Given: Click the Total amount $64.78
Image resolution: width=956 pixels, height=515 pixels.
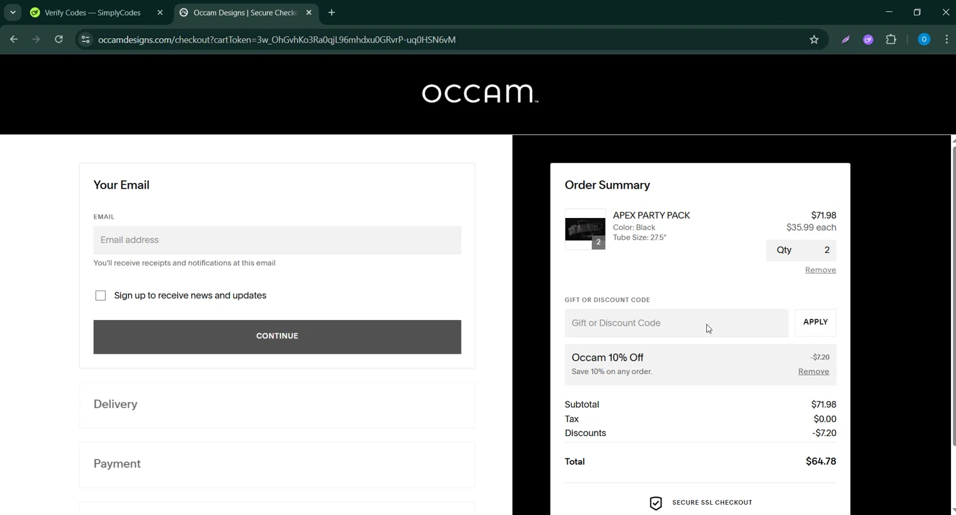Looking at the screenshot, I should tap(821, 461).
